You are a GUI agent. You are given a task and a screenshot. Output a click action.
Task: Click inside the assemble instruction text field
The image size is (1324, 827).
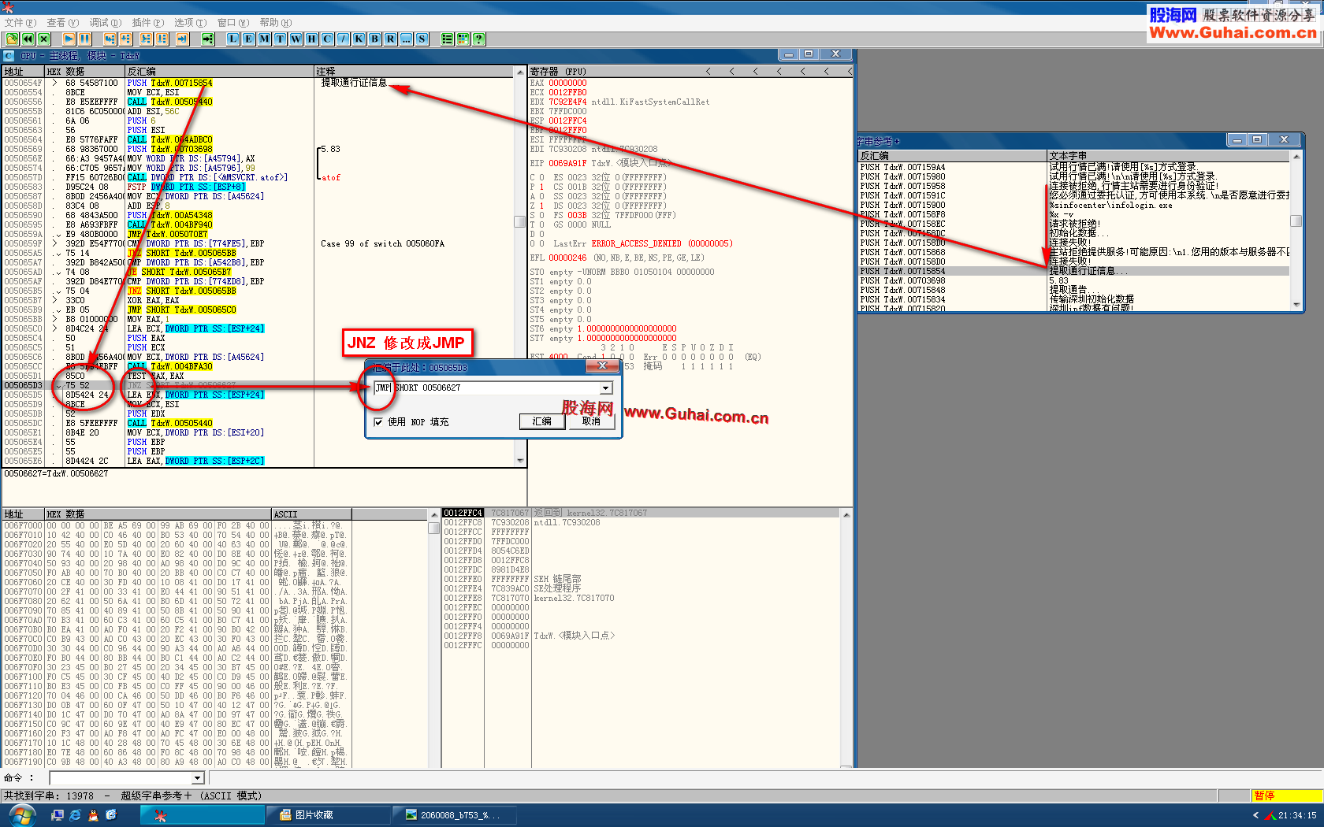tap(486, 388)
